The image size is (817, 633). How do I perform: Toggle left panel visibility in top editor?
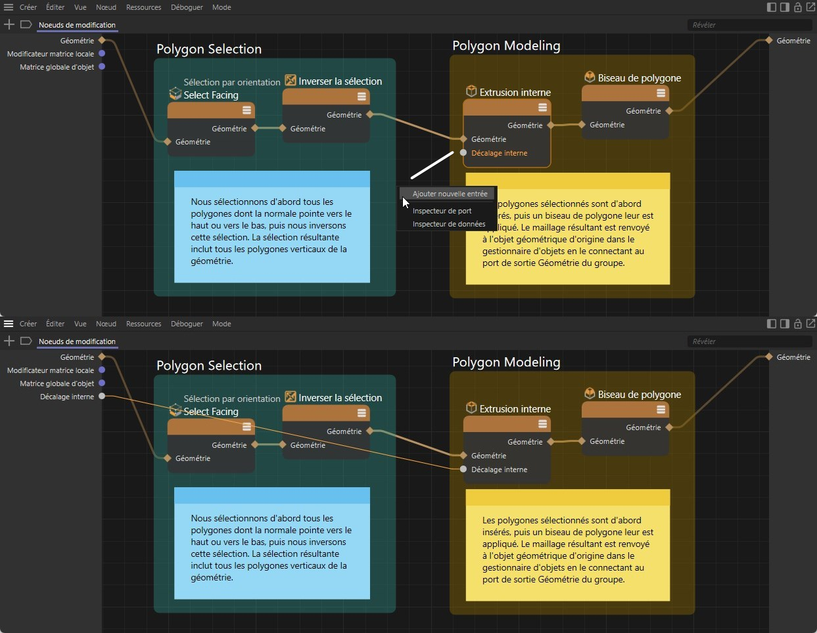point(772,7)
